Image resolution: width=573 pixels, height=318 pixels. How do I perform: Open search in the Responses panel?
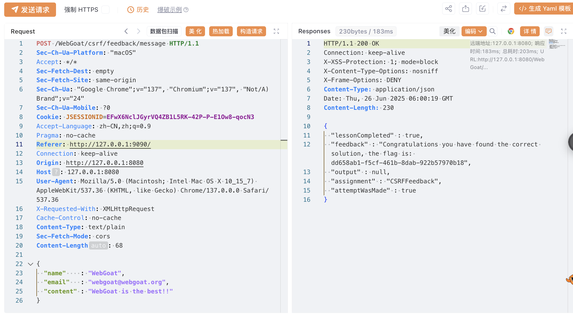pos(492,31)
